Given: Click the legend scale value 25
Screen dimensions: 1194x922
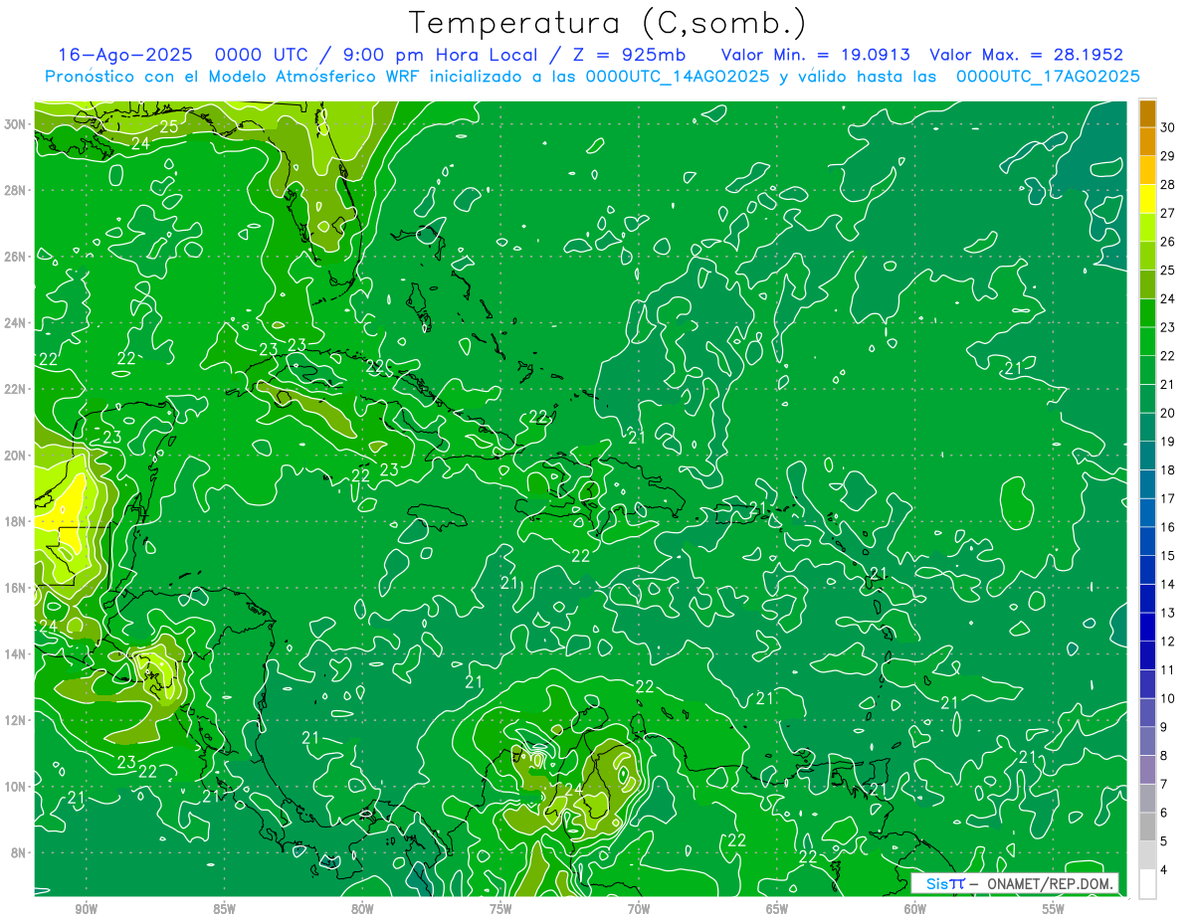Looking at the screenshot, I should pos(1169,271).
